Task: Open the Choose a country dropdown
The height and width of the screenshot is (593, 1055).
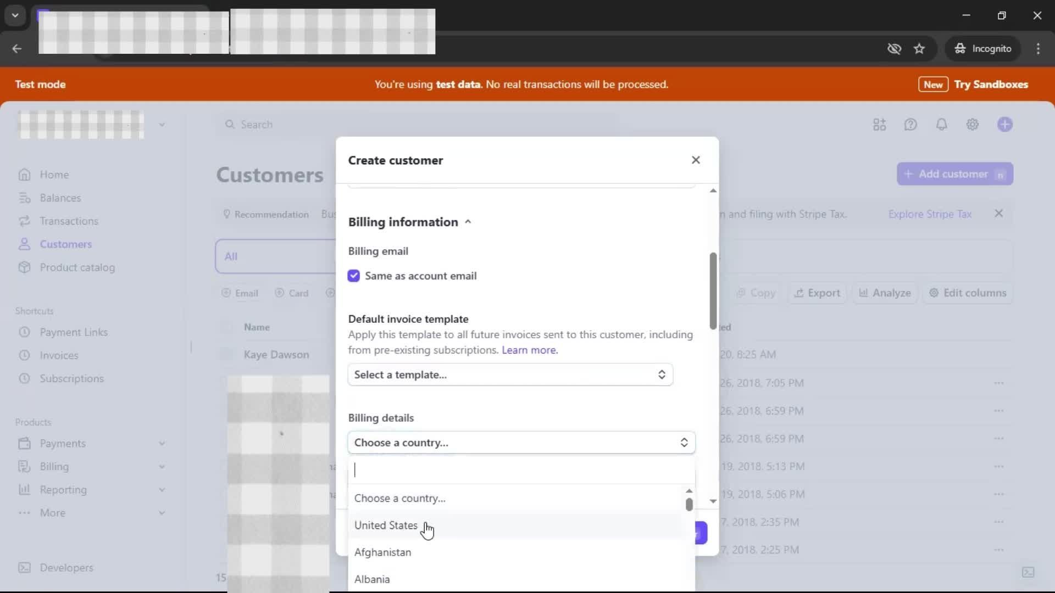Action: (x=521, y=443)
